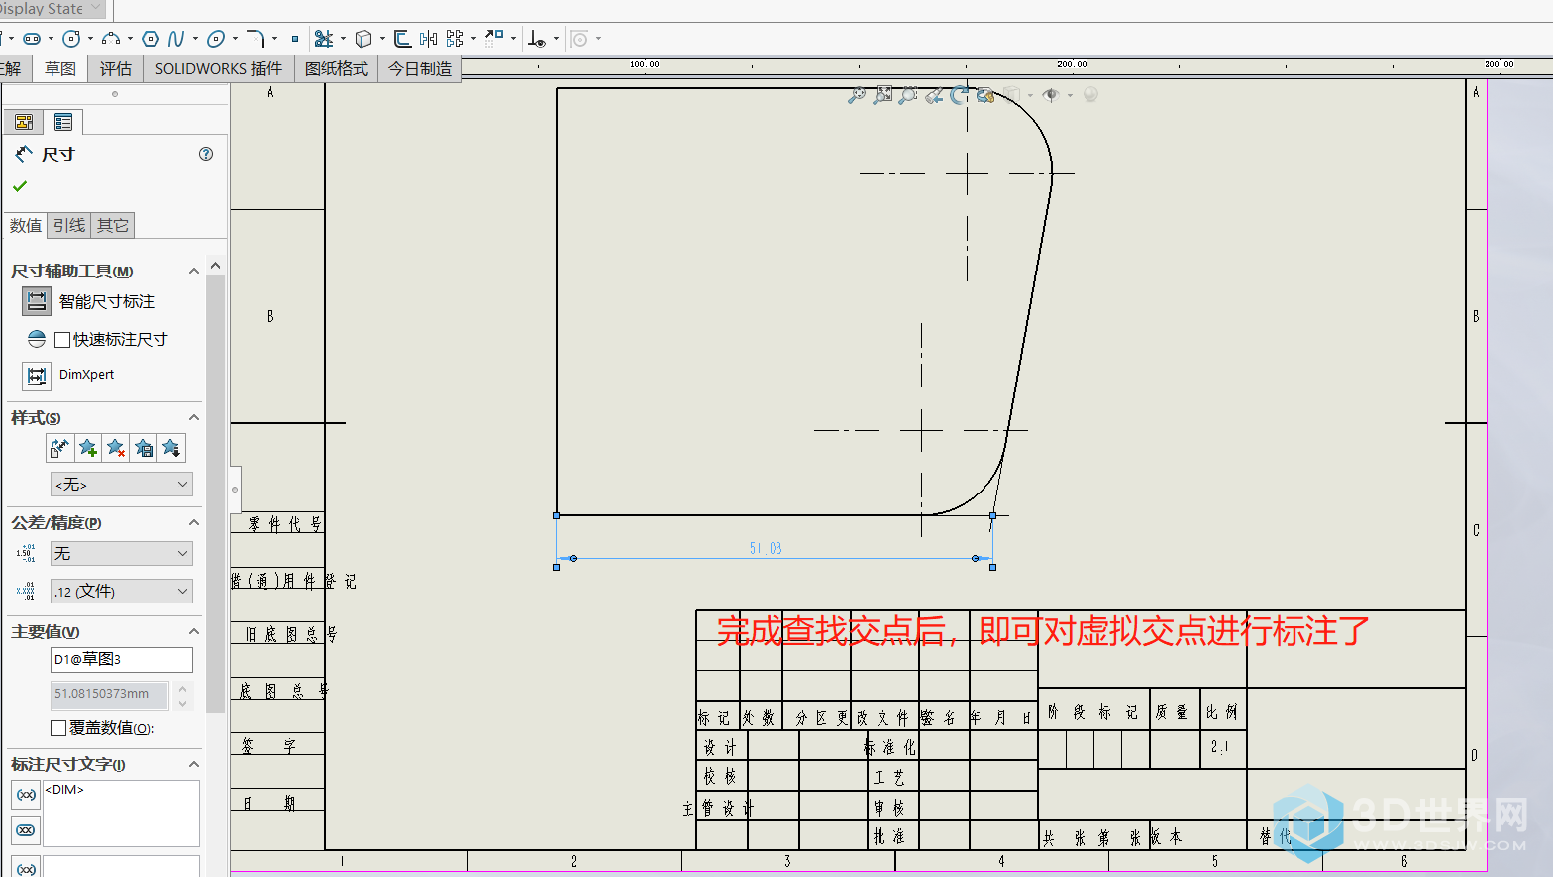Click the rotate view icon
Screen dimensions: 1553x877
(959, 95)
